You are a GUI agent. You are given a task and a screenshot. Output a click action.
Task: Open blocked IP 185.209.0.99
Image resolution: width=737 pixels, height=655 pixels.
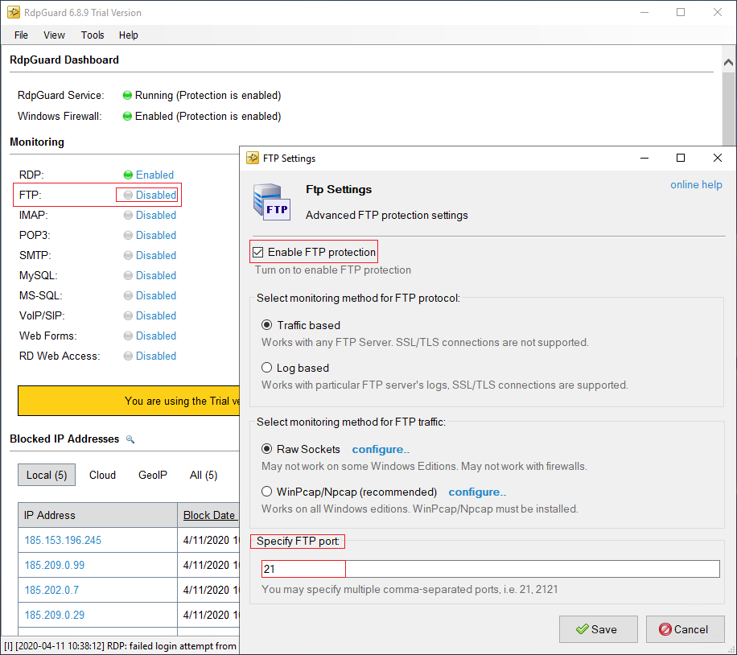(55, 565)
